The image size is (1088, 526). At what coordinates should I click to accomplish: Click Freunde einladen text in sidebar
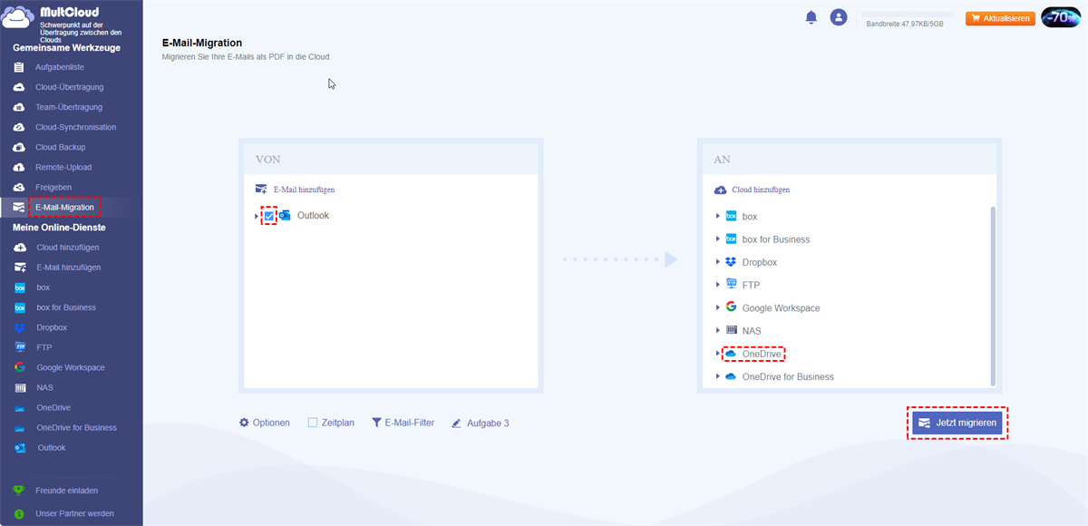[x=67, y=491]
